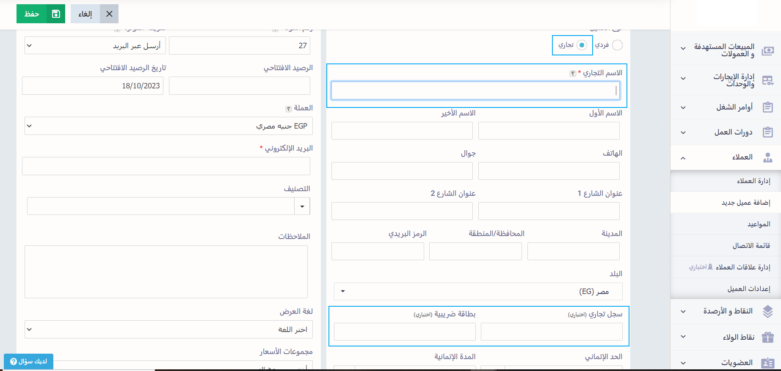The height and width of the screenshot is (371, 781).
Task: Open المواعيد in the sidebar
Action: pyautogui.click(x=758, y=224)
